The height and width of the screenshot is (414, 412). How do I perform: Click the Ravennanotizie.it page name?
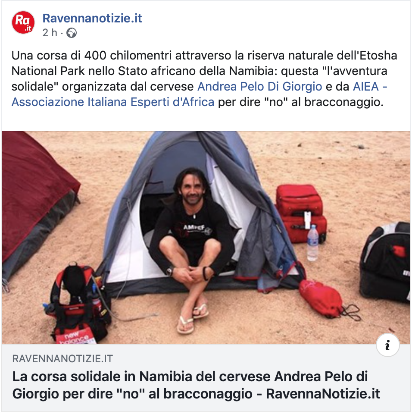tap(92, 18)
